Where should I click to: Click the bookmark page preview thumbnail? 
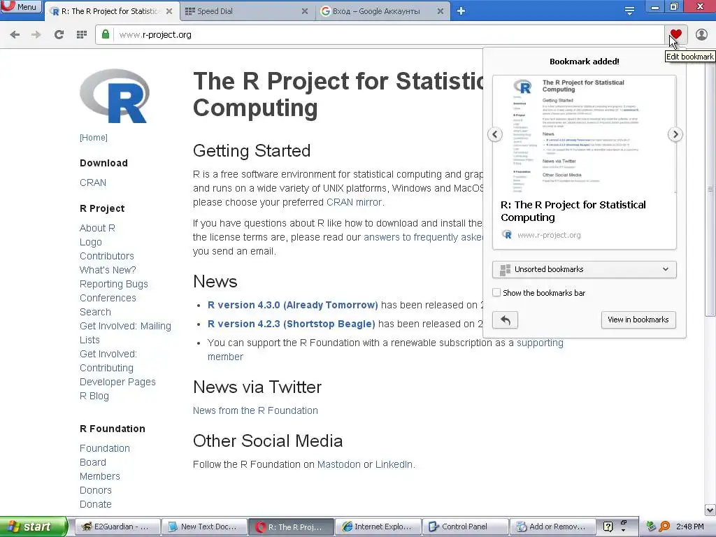coord(584,134)
